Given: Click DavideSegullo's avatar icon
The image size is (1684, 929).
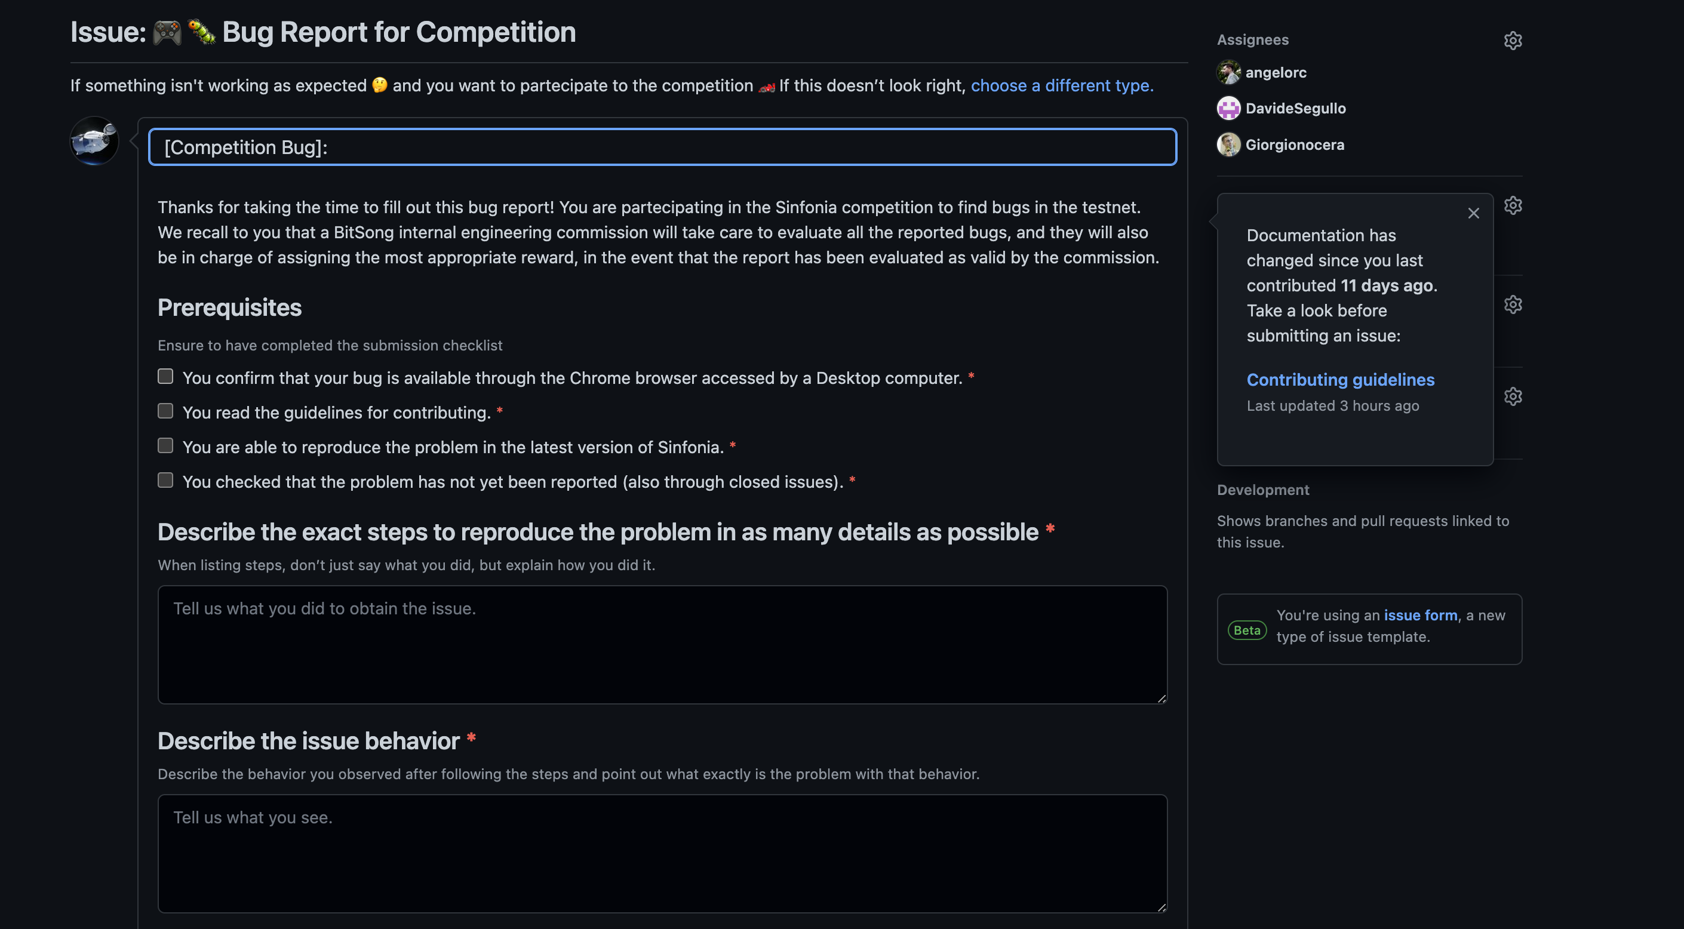Looking at the screenshot, I should (x=1228, y=109).
